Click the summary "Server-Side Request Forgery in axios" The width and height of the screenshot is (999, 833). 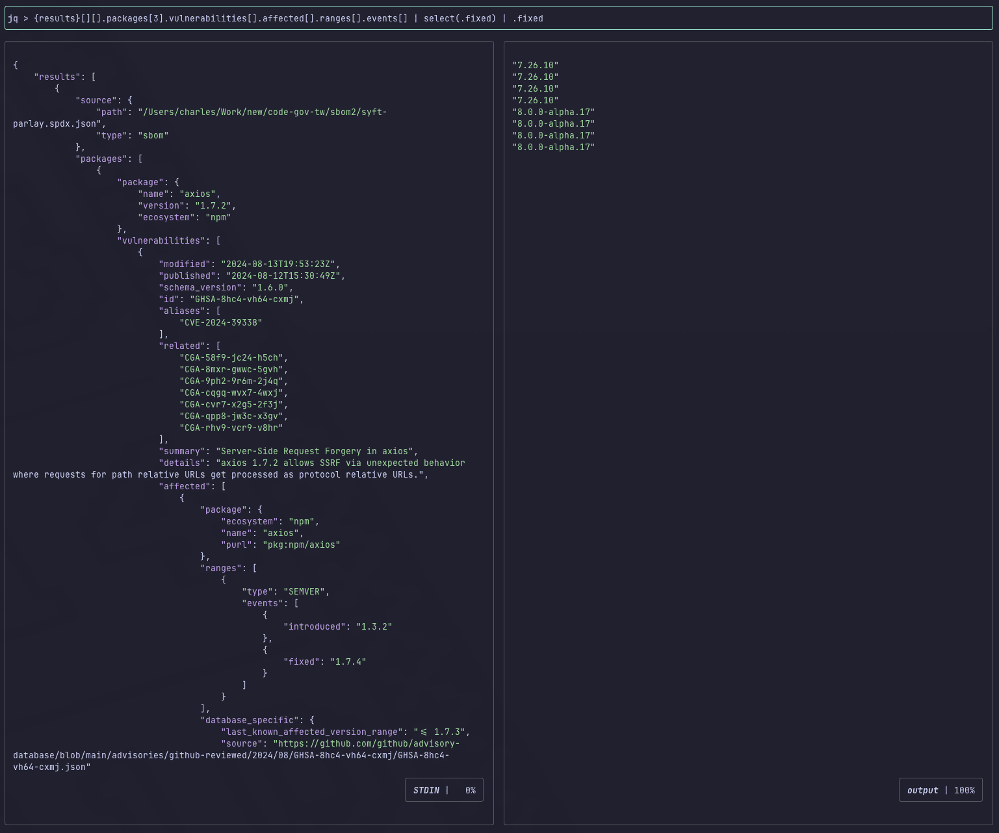click(315, 451)
